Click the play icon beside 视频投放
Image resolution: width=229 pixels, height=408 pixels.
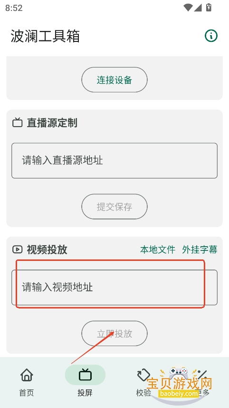point(18,249)
